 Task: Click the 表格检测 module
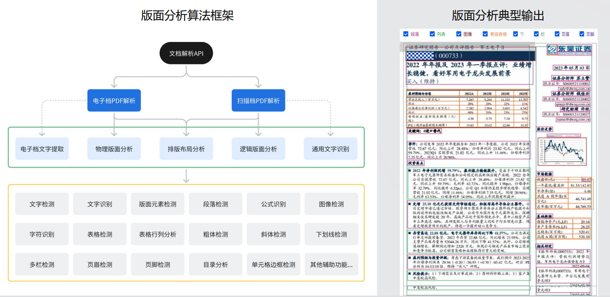coord(100,234)
